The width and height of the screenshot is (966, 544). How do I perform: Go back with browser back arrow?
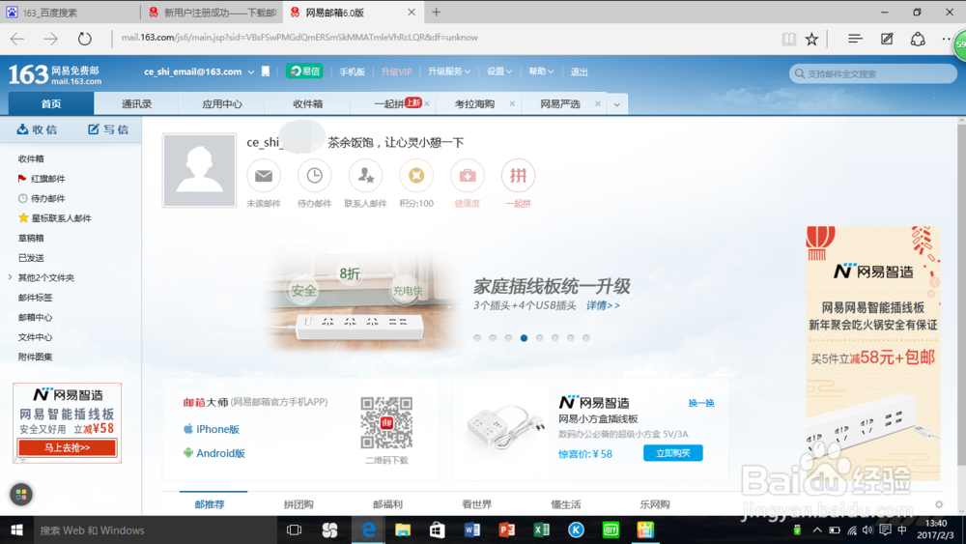coord(17,39)
